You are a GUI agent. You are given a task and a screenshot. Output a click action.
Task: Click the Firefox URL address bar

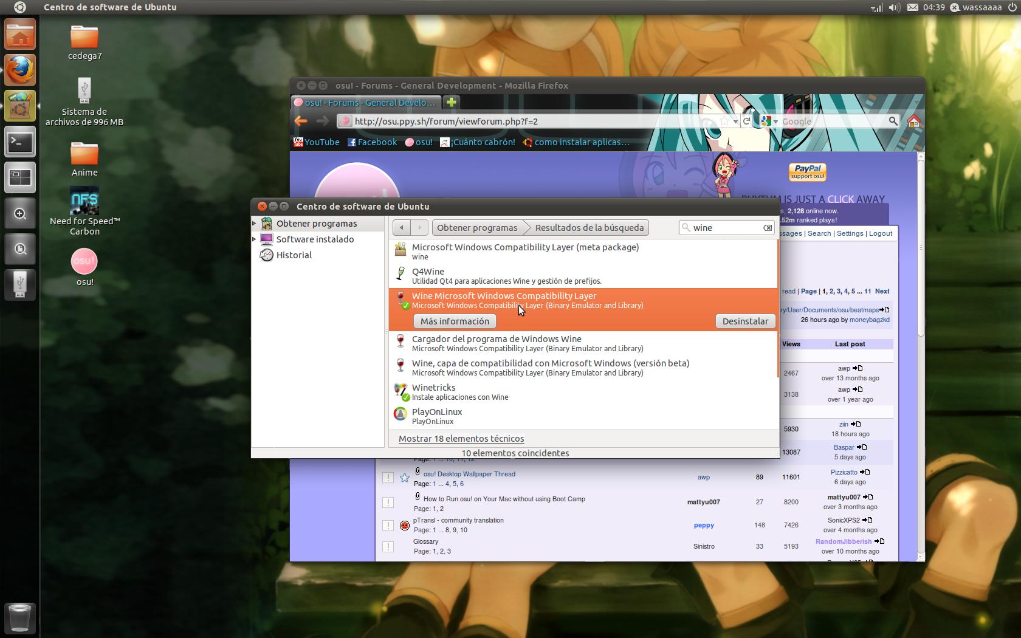(535, 121)
